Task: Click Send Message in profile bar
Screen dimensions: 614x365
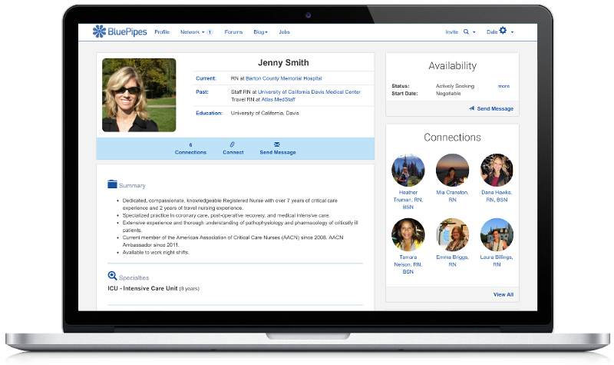Action: coord(278,152)
